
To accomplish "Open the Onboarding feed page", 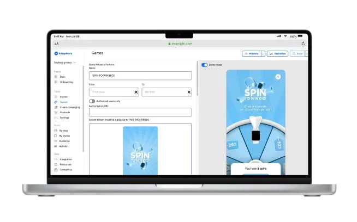I will coord(66,82).
